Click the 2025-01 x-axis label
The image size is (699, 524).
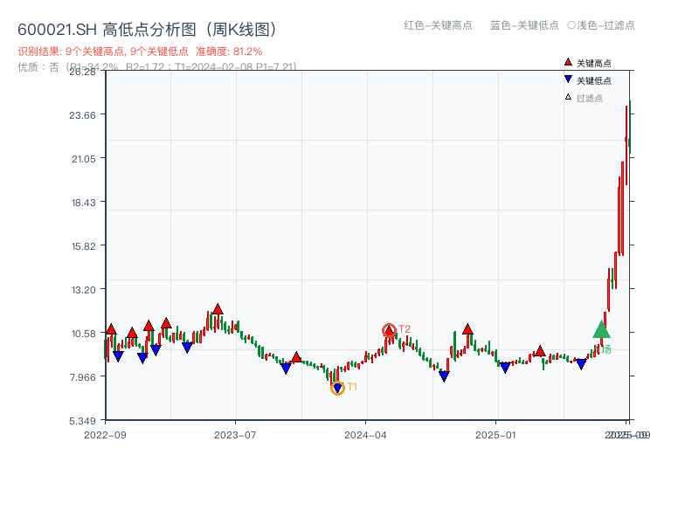point(495,435)
